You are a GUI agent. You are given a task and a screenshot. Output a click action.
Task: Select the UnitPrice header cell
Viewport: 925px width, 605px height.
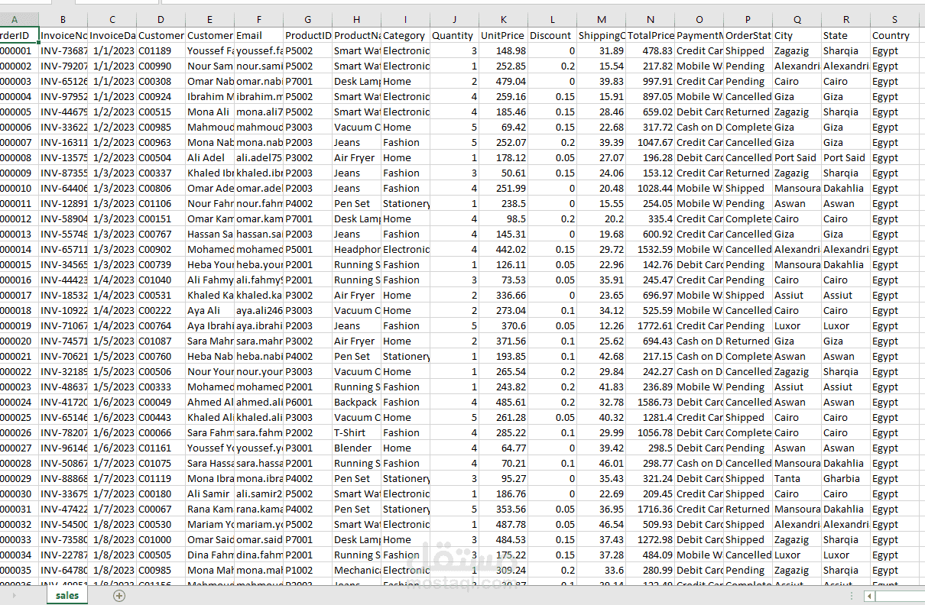(x=503, y=35)
